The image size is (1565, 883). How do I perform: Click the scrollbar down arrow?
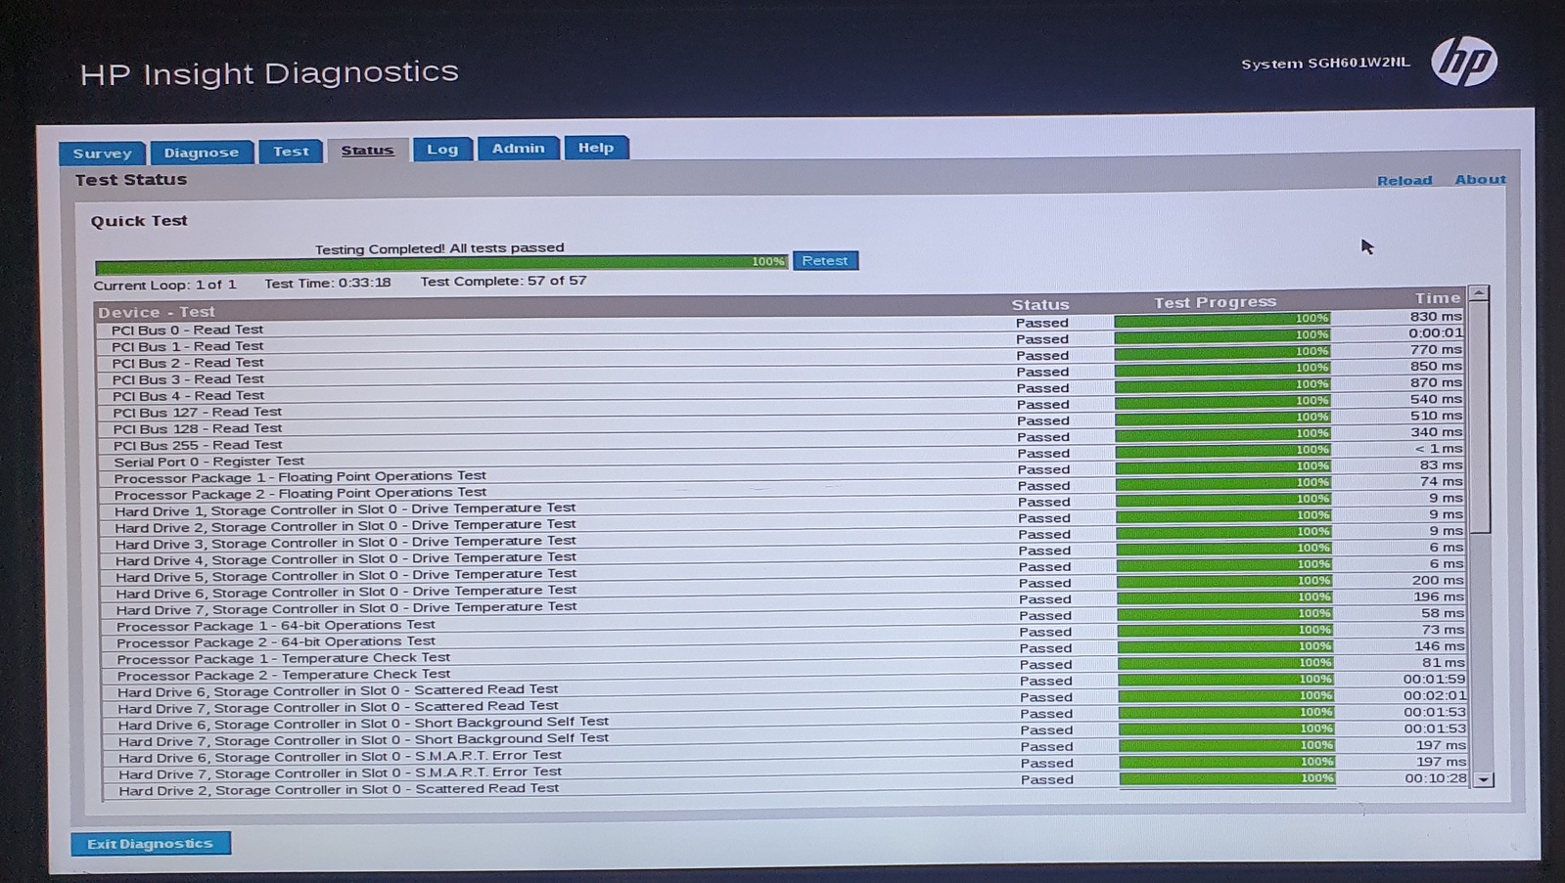coord(1484,779)
